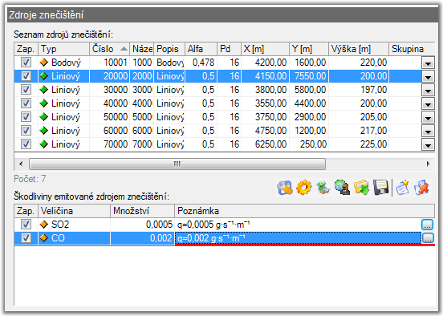Select X value 4200,00 in Bodový row
This screenshot has height=316, width=443.
point(265,63)
